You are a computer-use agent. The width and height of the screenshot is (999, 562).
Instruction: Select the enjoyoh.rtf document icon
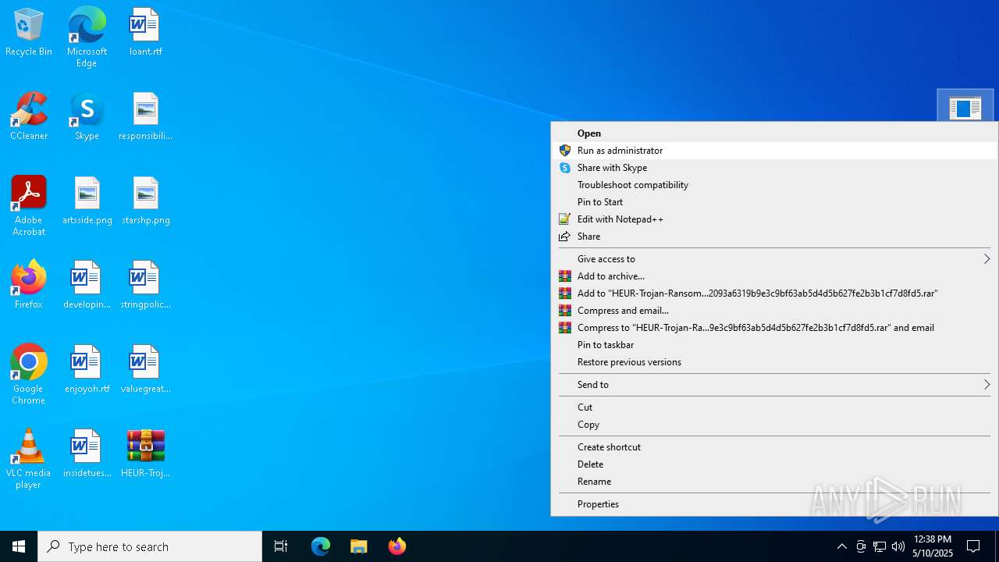click(87, 369)
